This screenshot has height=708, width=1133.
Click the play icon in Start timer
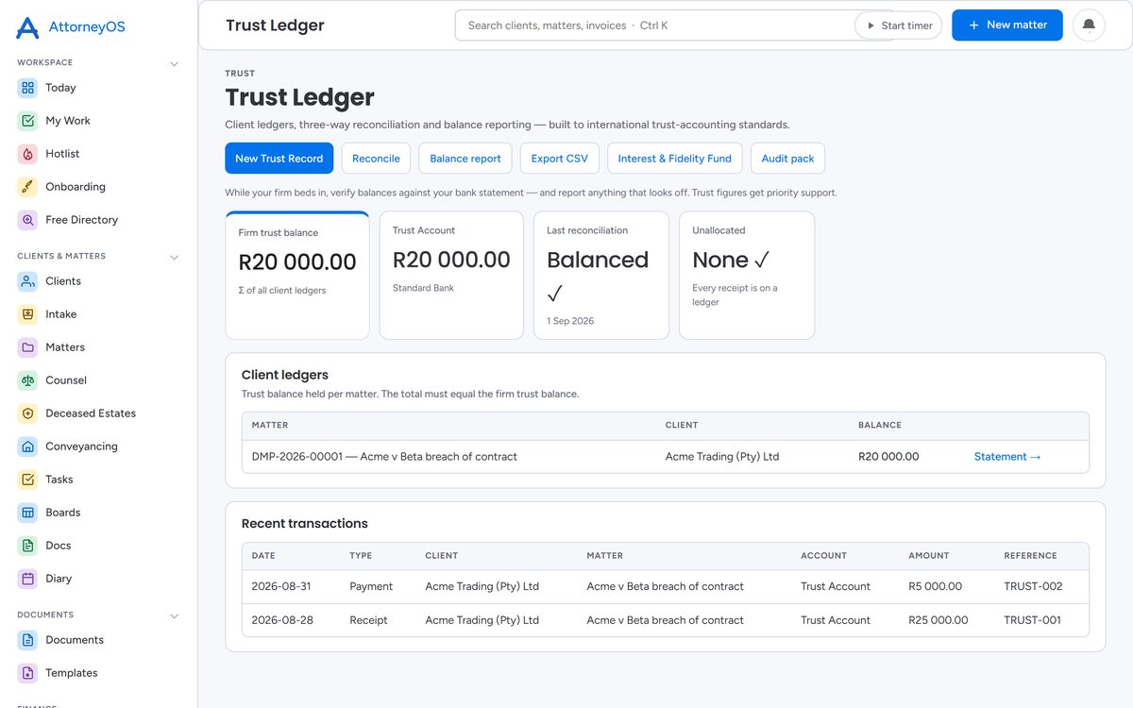pyautogui.click(x=871, y=25)
